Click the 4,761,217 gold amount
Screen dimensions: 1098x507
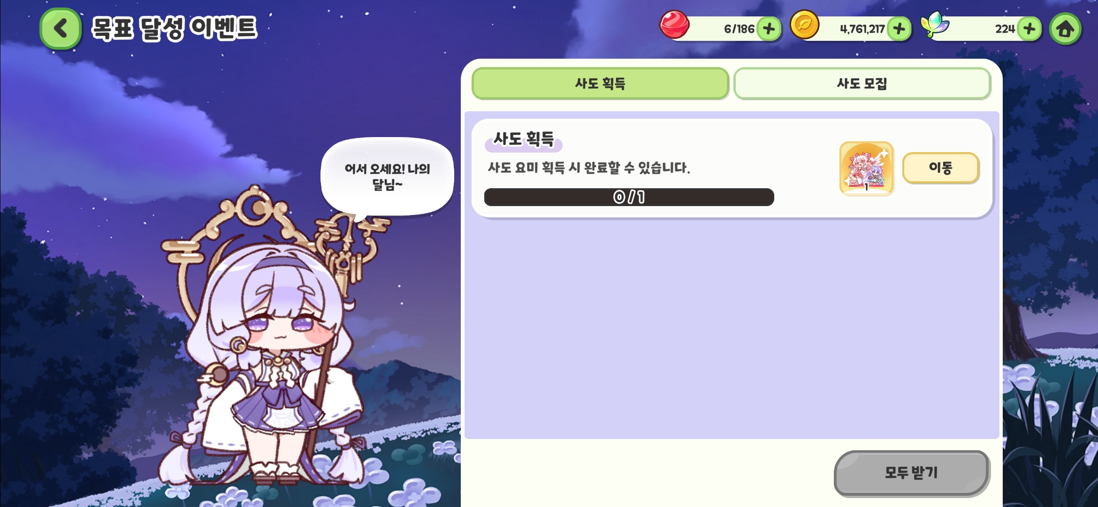click(862, 29)
